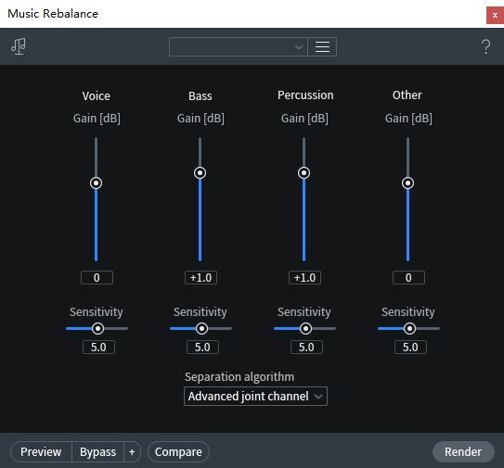Screen dimensions: 504x468
Task: Select the Bass gain value field
Action: (x=200, y=278)
